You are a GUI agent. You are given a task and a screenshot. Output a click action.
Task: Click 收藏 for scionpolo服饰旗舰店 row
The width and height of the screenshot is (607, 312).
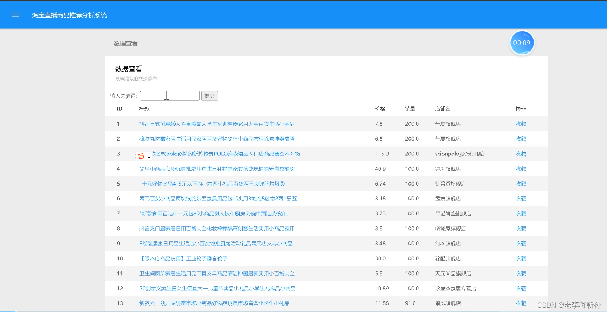click(521, 154)
